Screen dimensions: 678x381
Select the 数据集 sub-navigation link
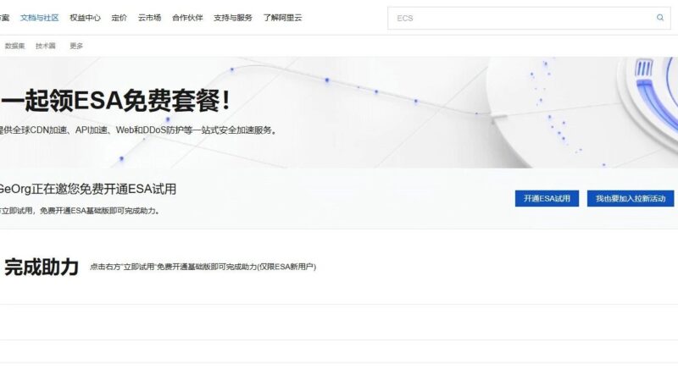pyautogui.click(x=14, y=46)
